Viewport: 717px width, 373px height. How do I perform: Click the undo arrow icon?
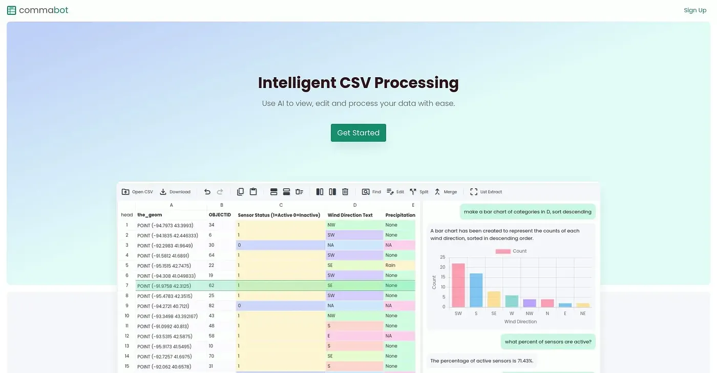tap(207, 192)
